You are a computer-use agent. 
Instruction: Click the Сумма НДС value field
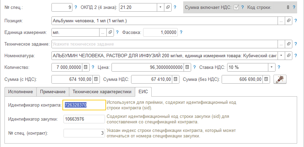pyautogui.click(x=152, y=79)
